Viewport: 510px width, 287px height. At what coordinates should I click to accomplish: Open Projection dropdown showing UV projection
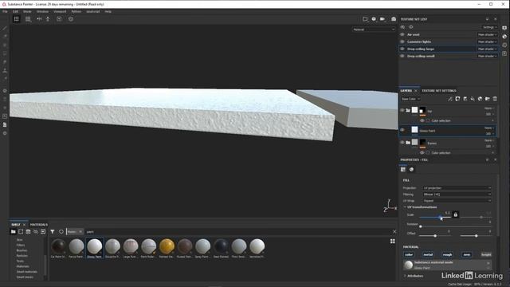coord(457,188)
